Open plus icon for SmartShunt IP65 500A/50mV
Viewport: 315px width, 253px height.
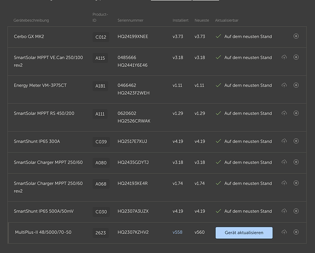(x=296, y=211)
